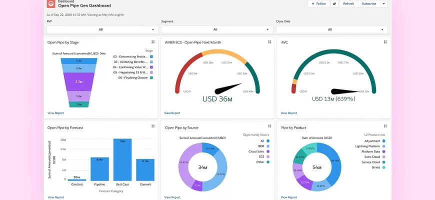Expand the Open Pipe by Forecast widget
This screenshot has height=200, width=435.
[x=153, y=127]
